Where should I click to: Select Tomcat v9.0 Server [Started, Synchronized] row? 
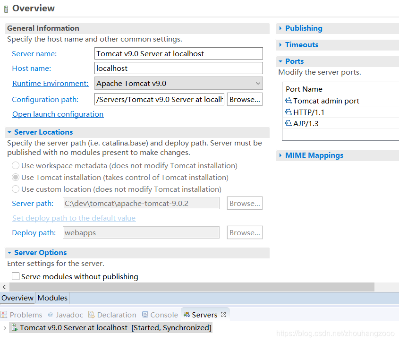110,327
